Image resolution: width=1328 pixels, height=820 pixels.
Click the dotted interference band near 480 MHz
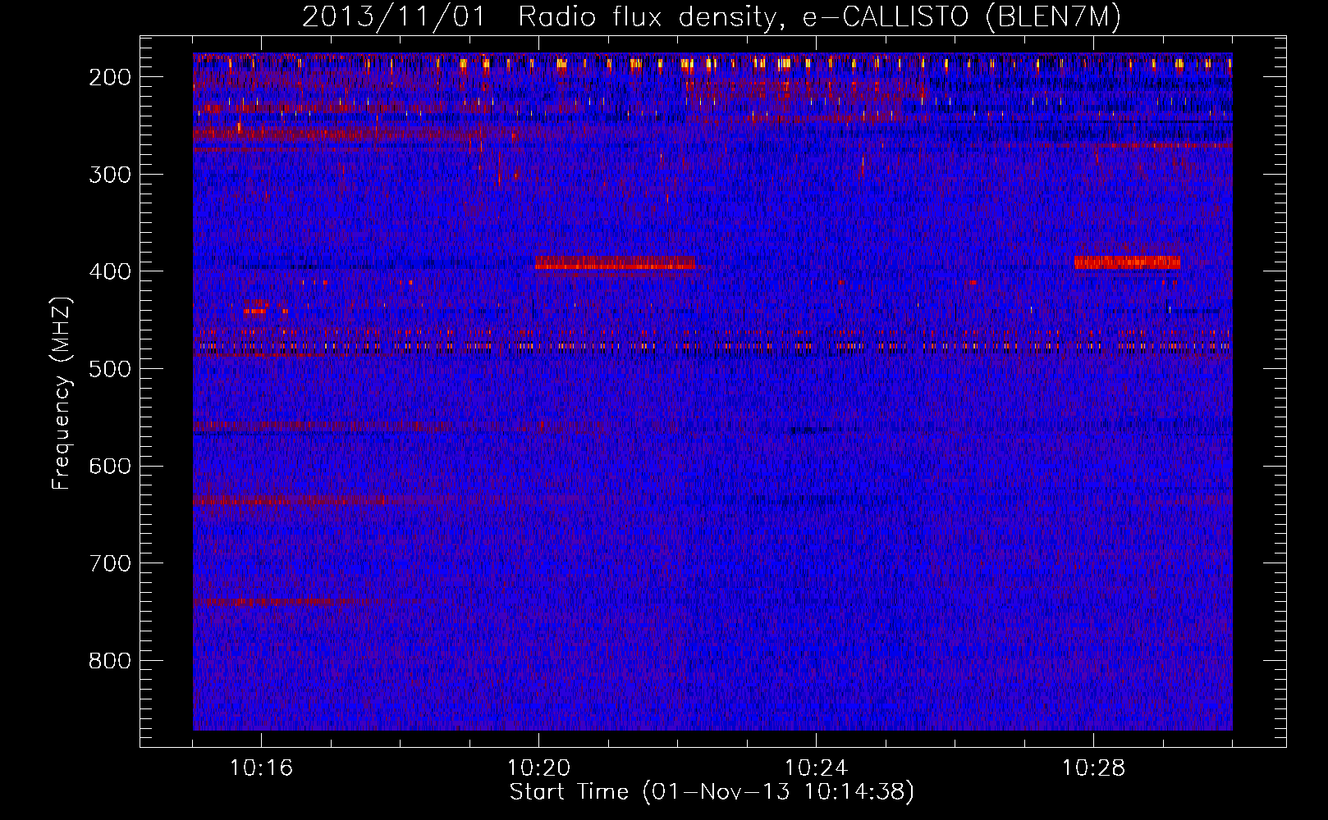(x=712, y=347)
